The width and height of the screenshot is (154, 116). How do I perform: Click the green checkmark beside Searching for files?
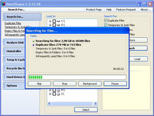point(34,41)
